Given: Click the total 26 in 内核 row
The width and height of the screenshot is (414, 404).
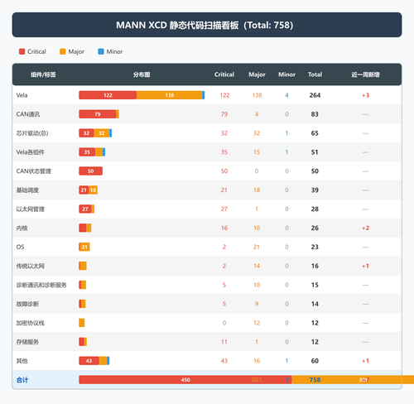Looking at the screenshot, I should (315, 228).
